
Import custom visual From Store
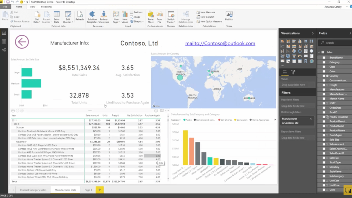click(151, 17)
